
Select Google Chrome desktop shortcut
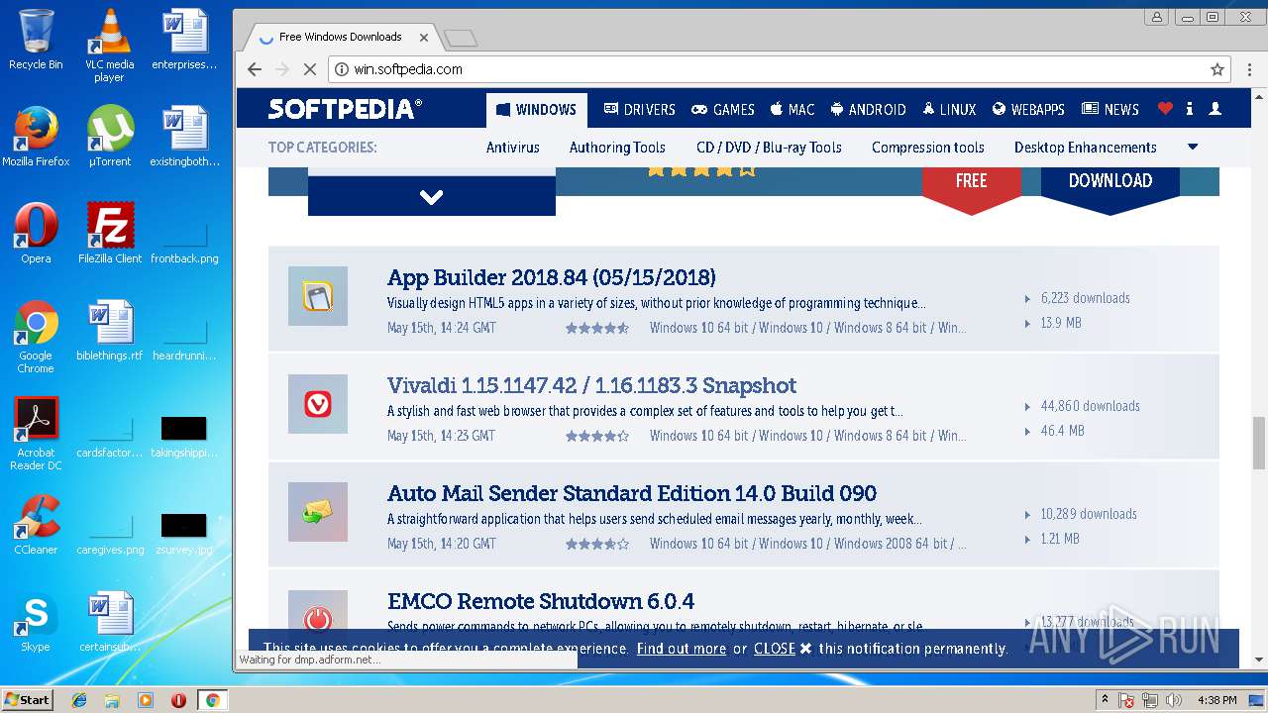[x=36, y=337]
